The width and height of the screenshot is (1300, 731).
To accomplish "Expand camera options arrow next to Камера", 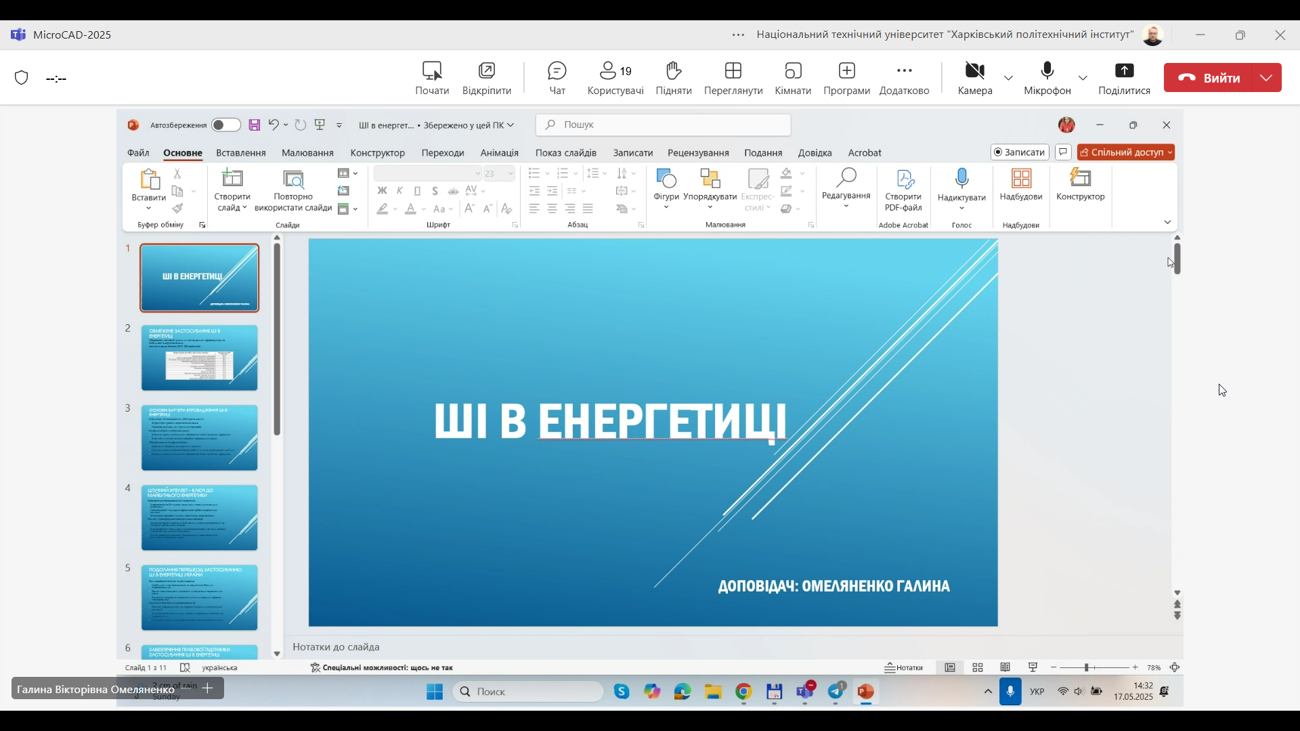I will 1009,79.
